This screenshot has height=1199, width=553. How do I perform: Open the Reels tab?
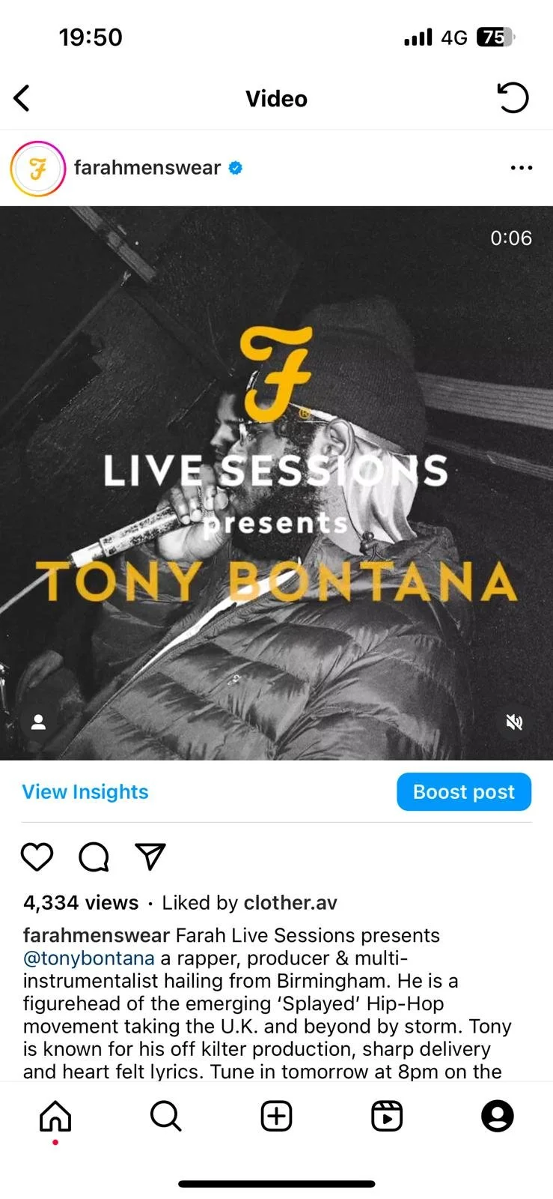pos(387,1117)
